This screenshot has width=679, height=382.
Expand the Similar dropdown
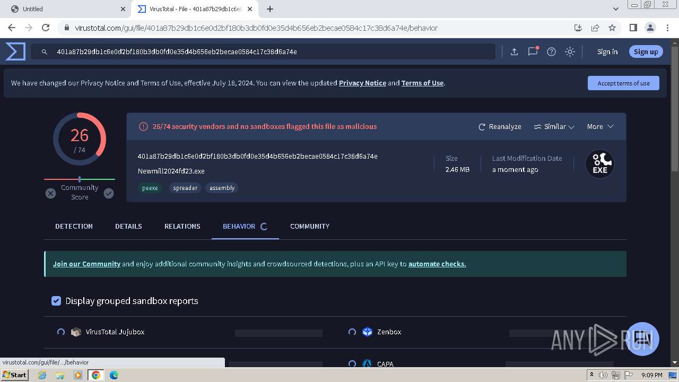coord(554,127)
